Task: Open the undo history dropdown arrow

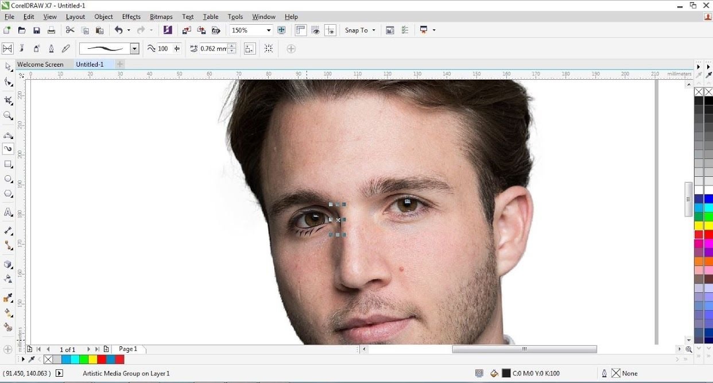Action: click(129, 30)
